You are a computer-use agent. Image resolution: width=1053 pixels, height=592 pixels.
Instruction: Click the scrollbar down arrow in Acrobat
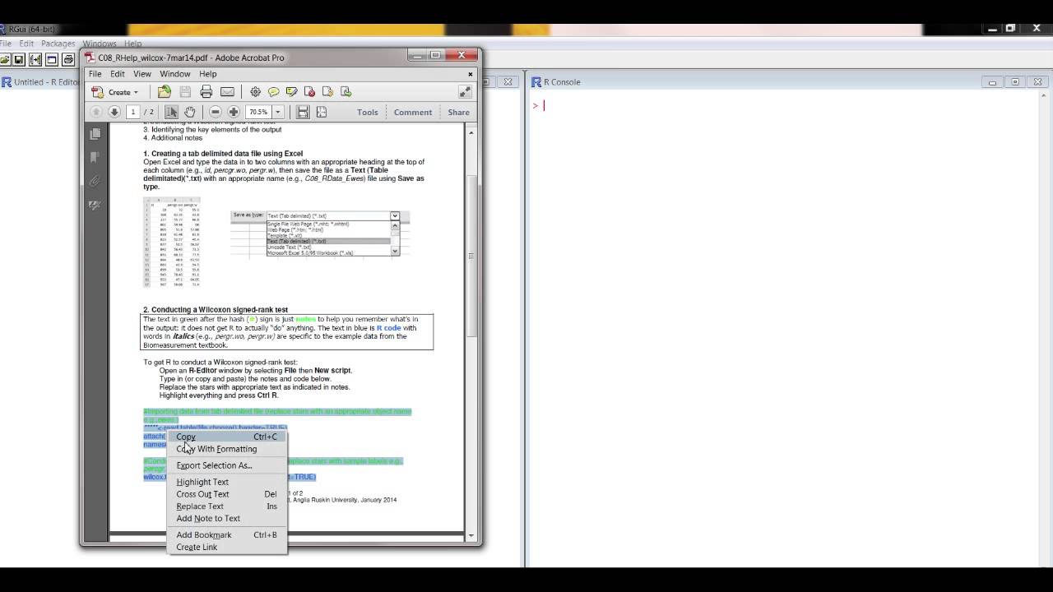pos(471,536)
